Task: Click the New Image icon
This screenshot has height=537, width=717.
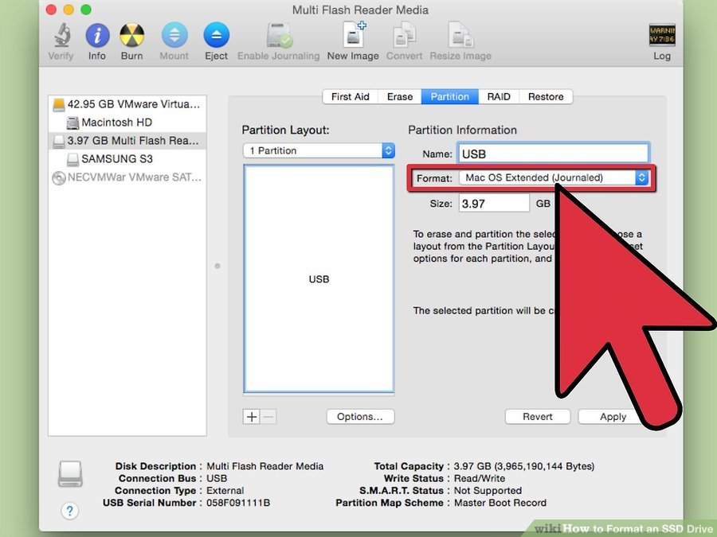Action: [x=354, y=35]
